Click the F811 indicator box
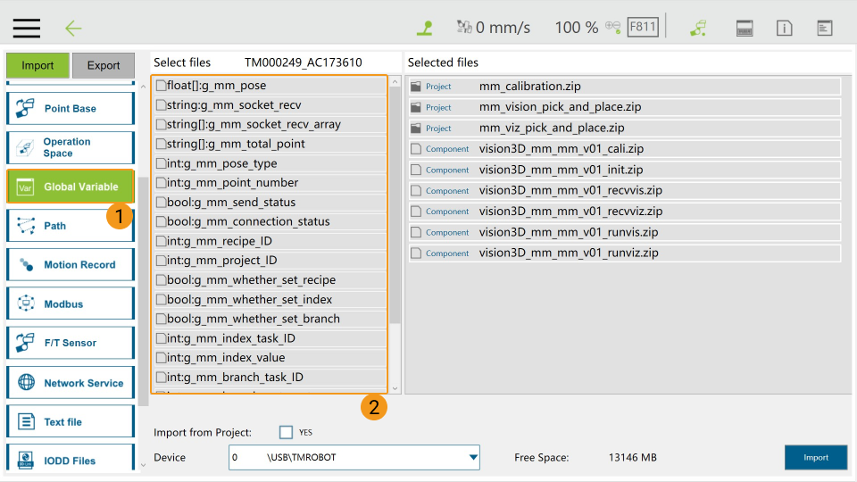The height and width of the screenshot is (482, 857). (x=643, y=27)
